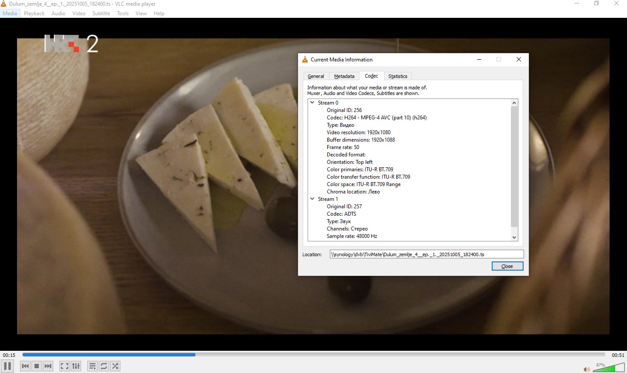Adjust the volume slider at 87%

(x=609, y=368)
